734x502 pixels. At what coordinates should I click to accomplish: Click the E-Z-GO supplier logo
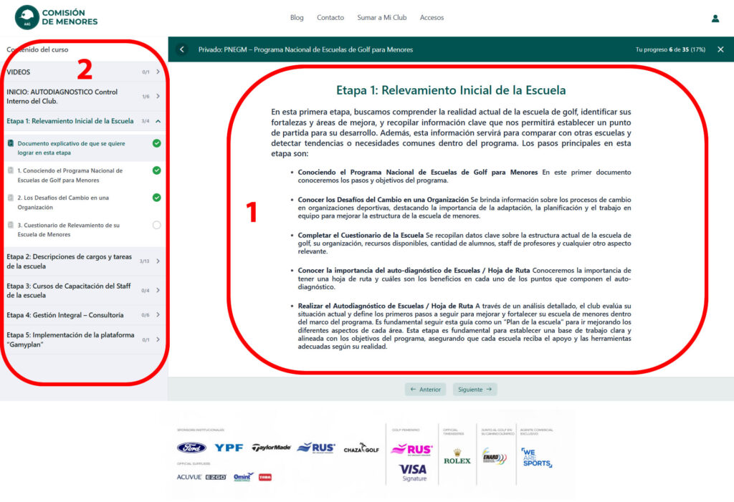pyautogui.click(x=216, y=477)
